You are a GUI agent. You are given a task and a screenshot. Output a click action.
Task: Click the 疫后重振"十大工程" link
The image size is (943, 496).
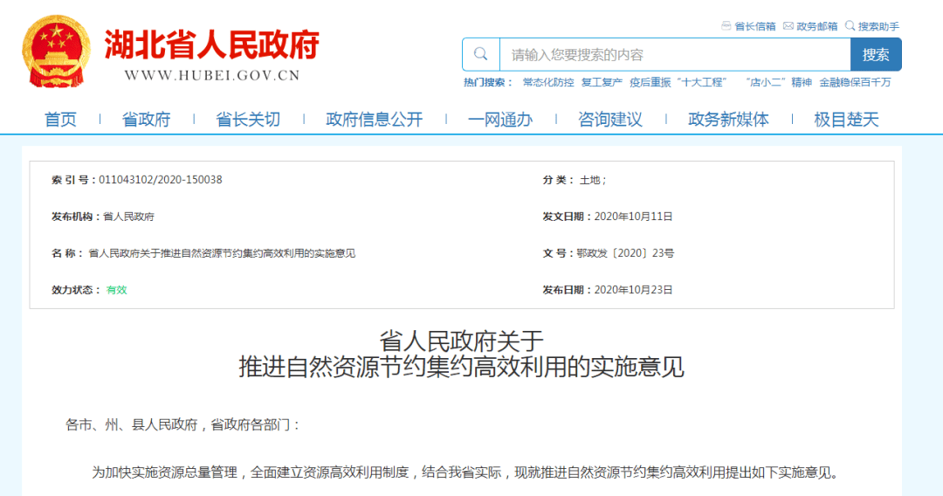(x=678, y=82)
